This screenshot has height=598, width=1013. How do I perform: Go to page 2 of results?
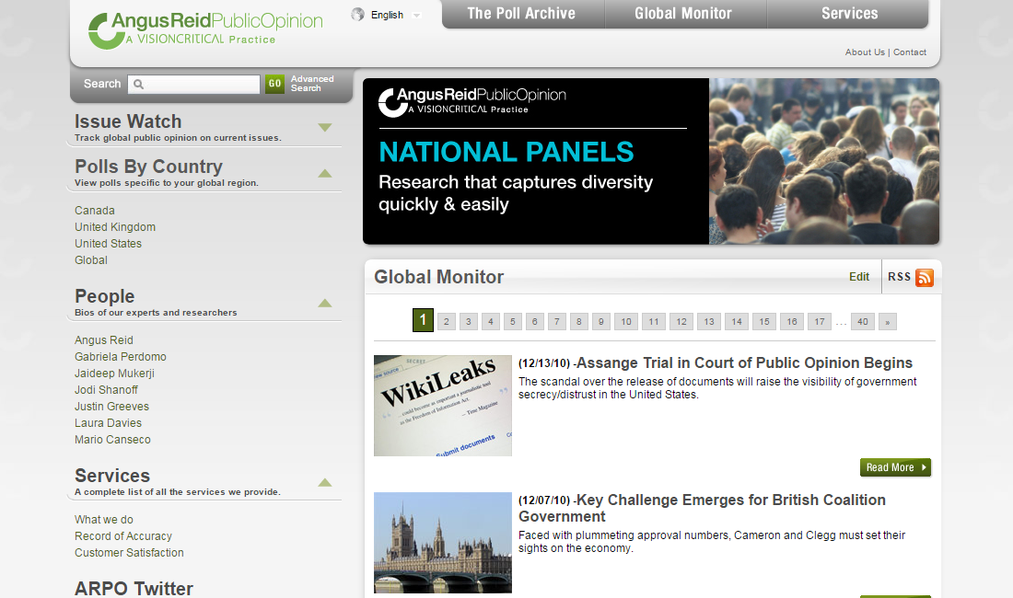tap(447, 321)
